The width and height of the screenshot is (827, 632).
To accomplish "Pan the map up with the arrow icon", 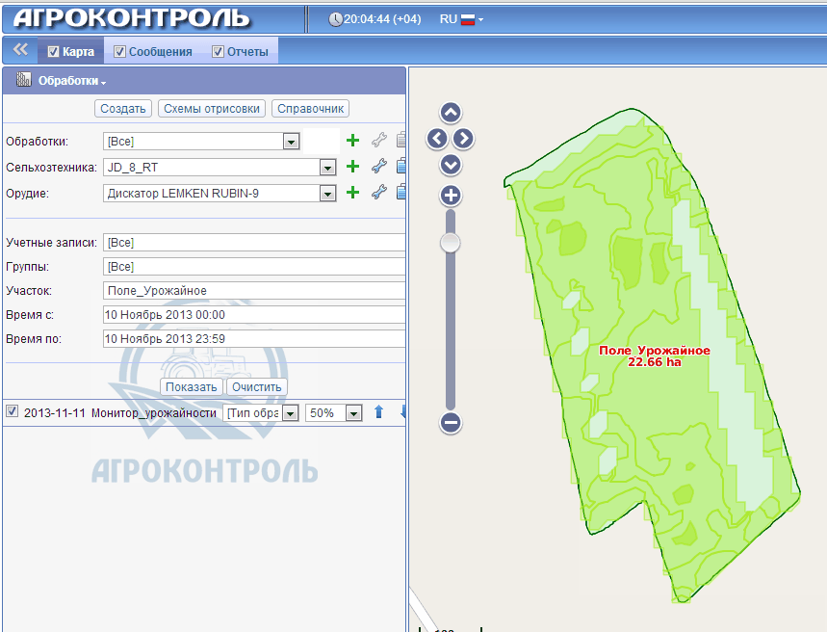I will click(x=450, y=113).
